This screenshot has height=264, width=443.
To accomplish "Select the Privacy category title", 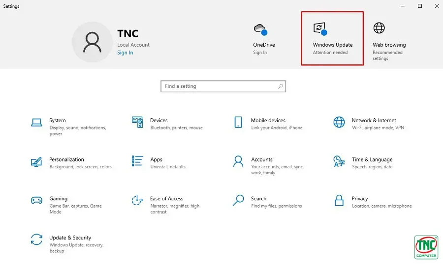I will [x=360, y=199].
